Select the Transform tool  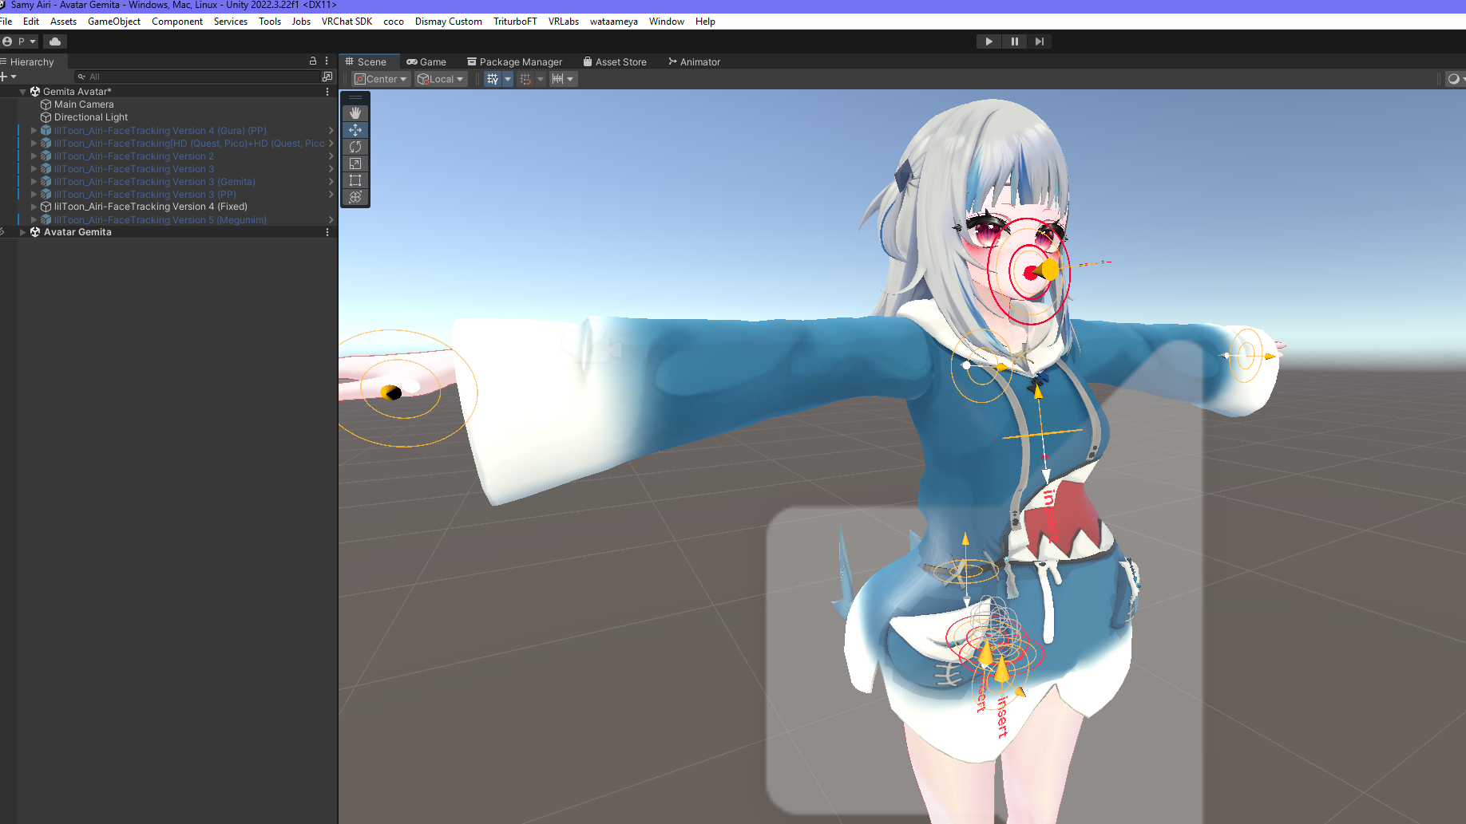point(355,197)
